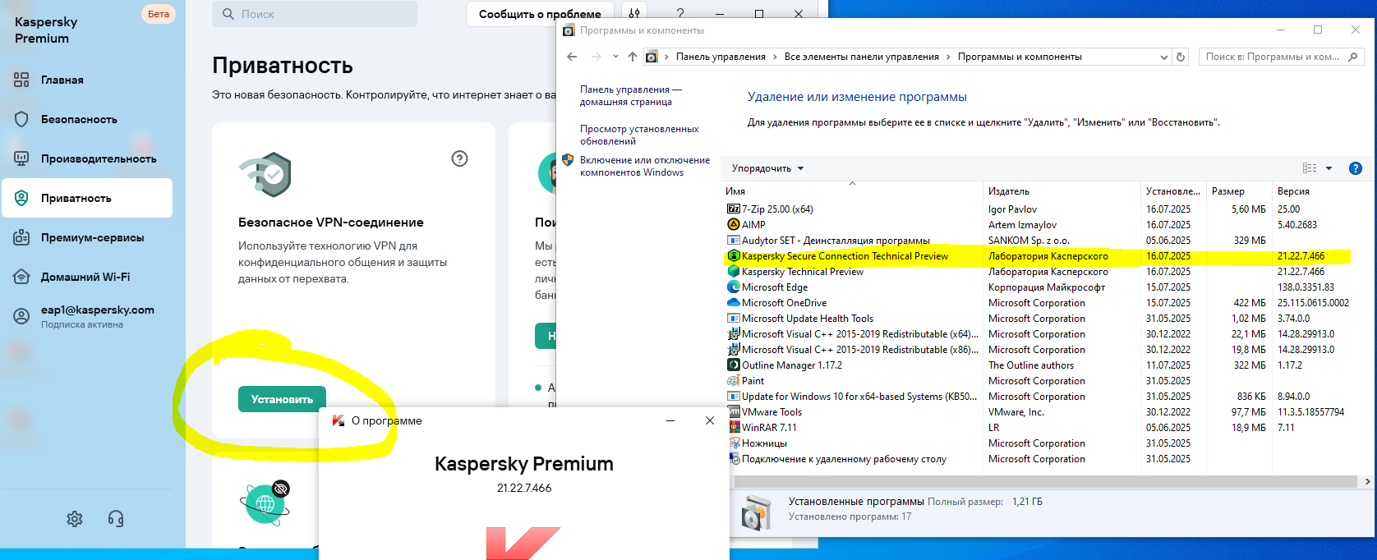Click Kaspersky window settings sliders icon

click(634, 13)
